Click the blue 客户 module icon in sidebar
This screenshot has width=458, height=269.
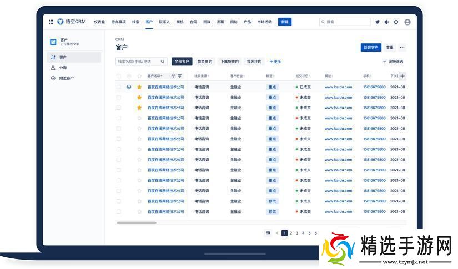53,42
